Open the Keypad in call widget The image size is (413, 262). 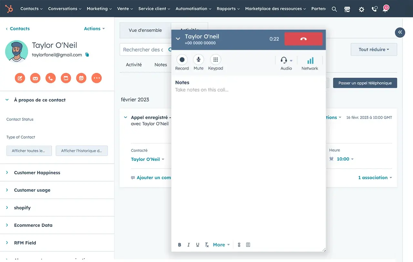(216, 60)
